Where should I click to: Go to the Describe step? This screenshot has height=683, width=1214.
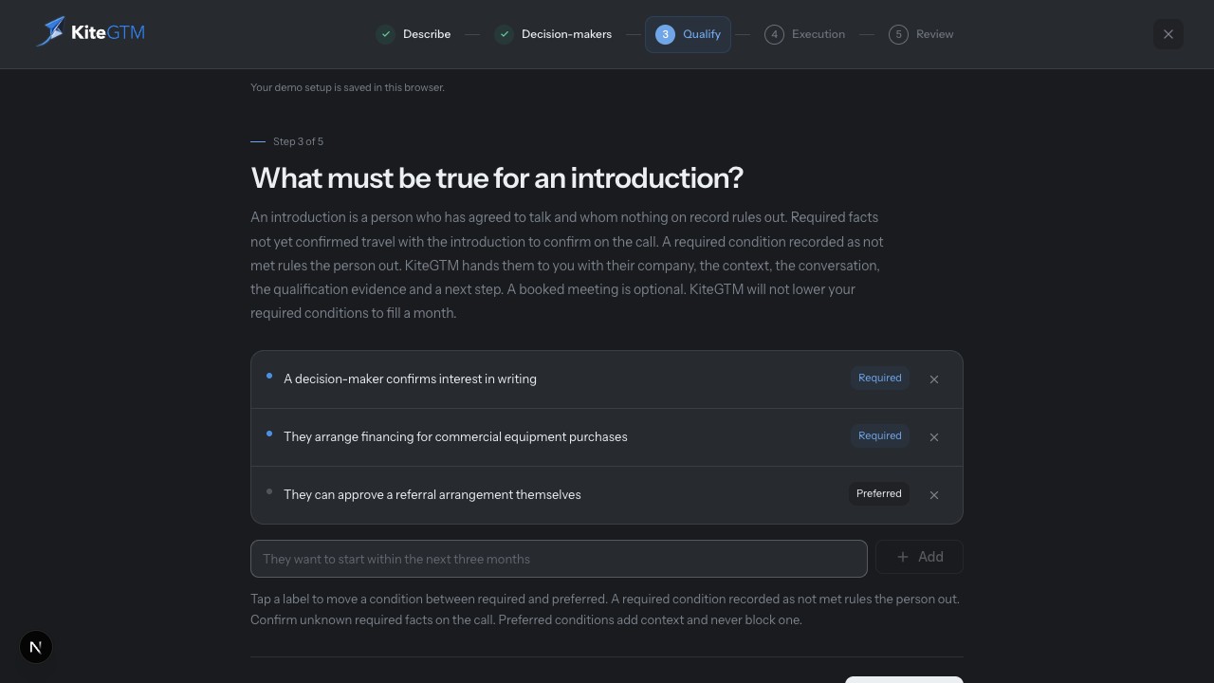point(414,34)
